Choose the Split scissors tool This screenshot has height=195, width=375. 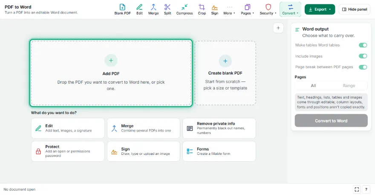167,9
